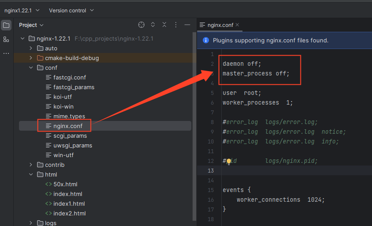Select index2.html file

[69, 213]
